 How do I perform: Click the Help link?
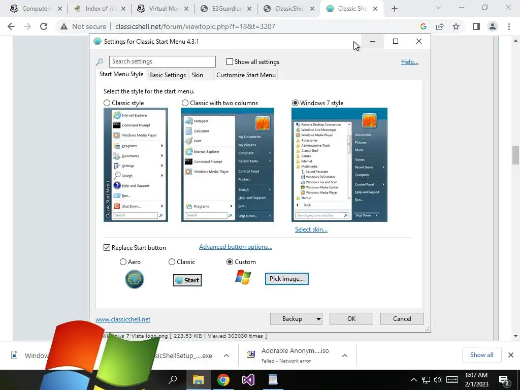[x=410, y=62]
